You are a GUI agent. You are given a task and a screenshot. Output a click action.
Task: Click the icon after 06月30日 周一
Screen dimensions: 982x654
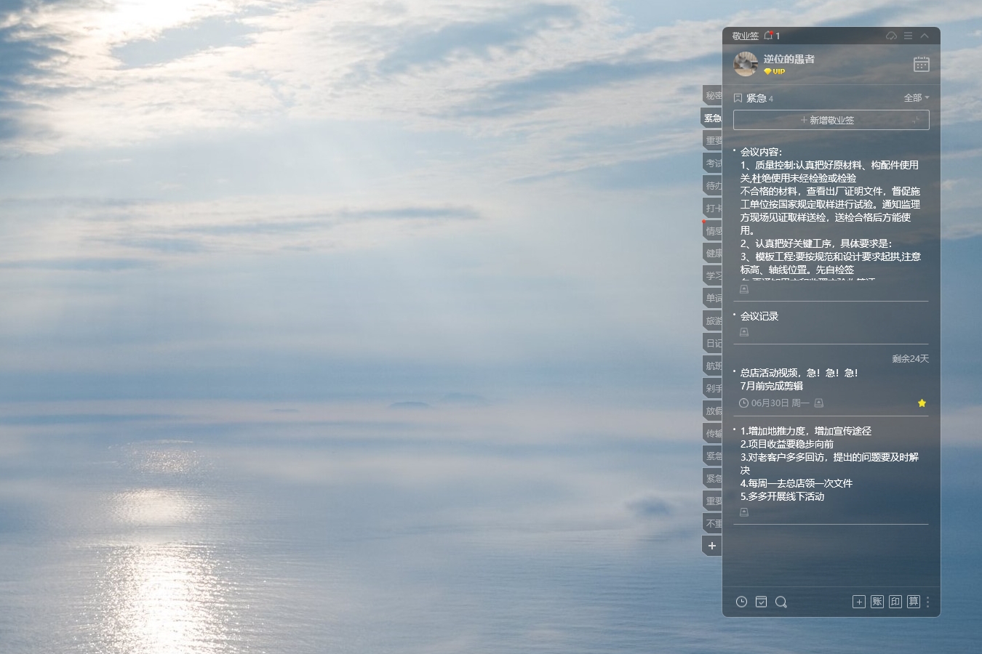coord(819,403)
